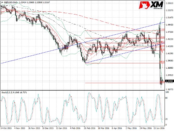Click the 15 Jun 2016 date marker
The width and height of the screenshot is (174, 131).
(x=159, y=128)
